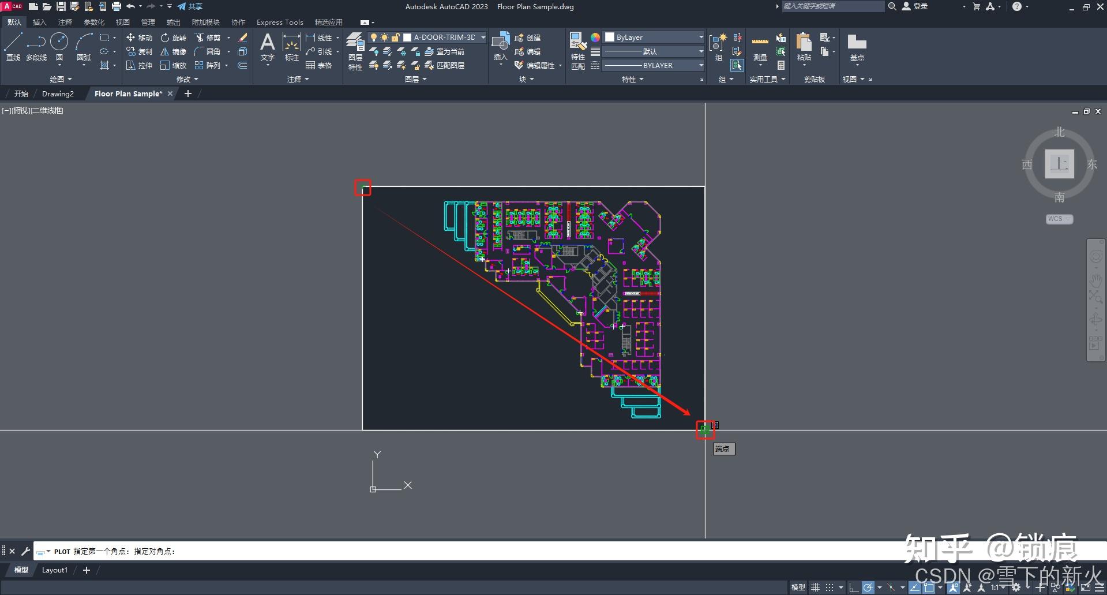The width and height of the screenshot is (1107, 595).
Task: Switch to the 注释 ribbon tab
Action: [65, 22]
